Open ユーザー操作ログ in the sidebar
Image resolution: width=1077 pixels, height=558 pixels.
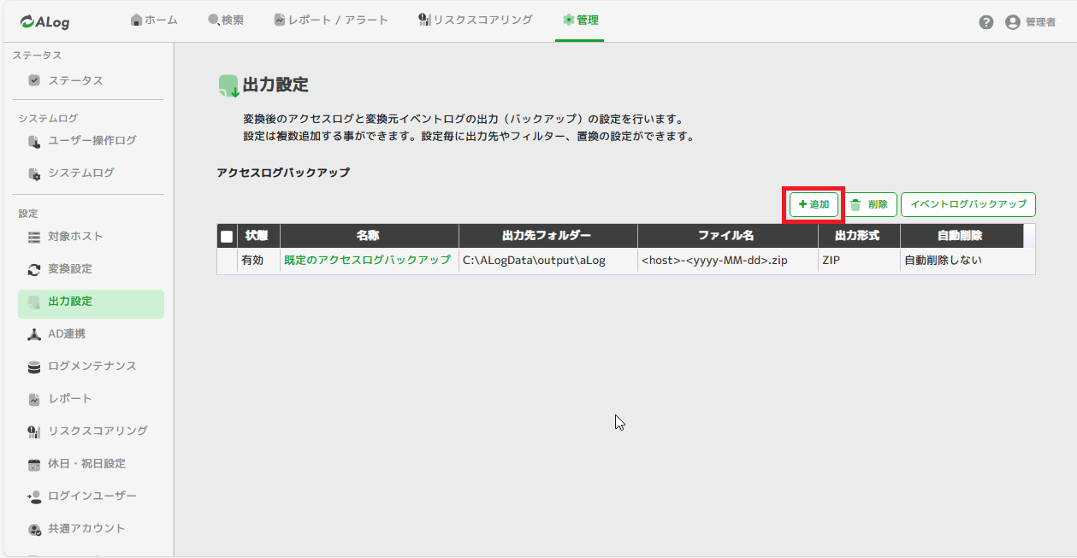pyautogui.click(x=92, y=140)
